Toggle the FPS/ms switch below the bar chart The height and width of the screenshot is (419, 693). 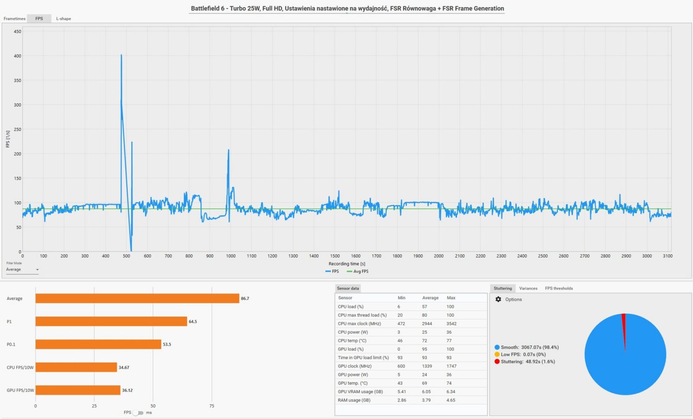pyautogui.click(x=138, y=413)
